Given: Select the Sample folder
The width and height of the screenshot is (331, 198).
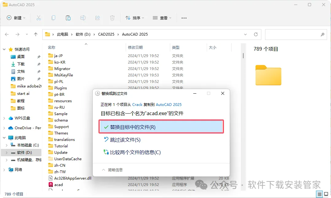Looking at the screenshot, I should tap(61, 114).
